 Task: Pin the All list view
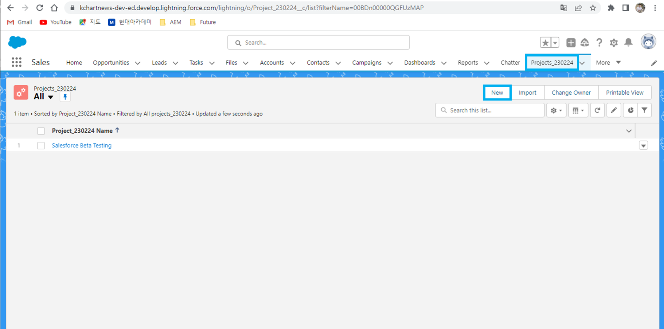(65, 97)
